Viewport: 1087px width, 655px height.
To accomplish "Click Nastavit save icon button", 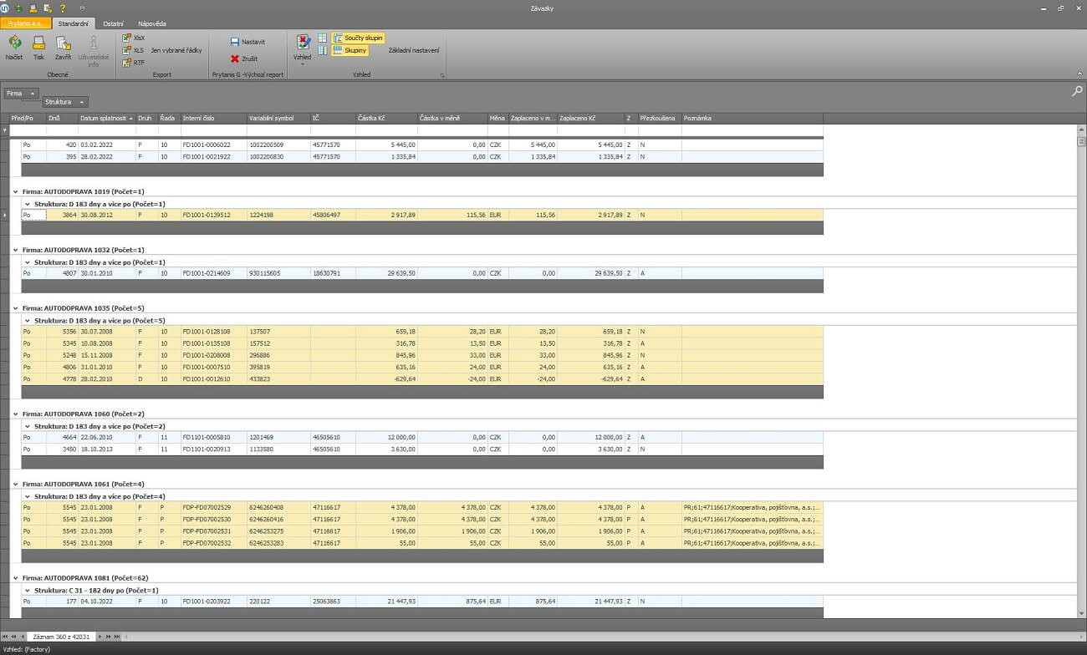I will [x=248, y=42].
